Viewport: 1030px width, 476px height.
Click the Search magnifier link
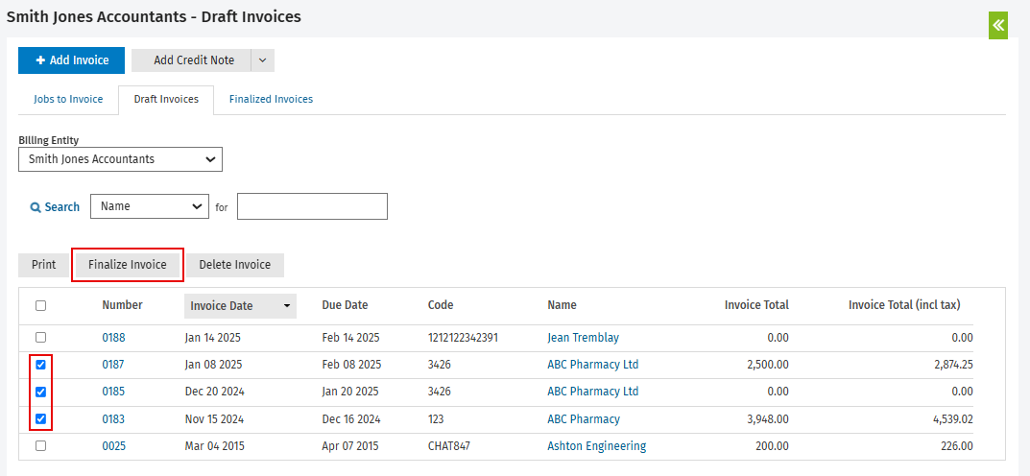point(55,207)
